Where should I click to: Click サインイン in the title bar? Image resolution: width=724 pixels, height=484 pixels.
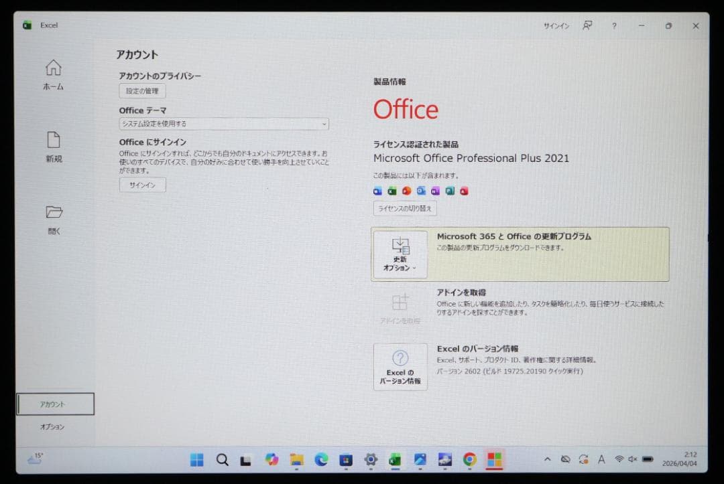click(x=556, y=26)
